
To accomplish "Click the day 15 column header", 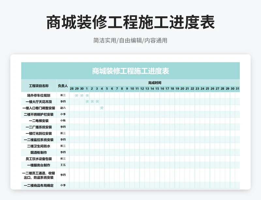I will pyautogui.click(x=157, y=89).
